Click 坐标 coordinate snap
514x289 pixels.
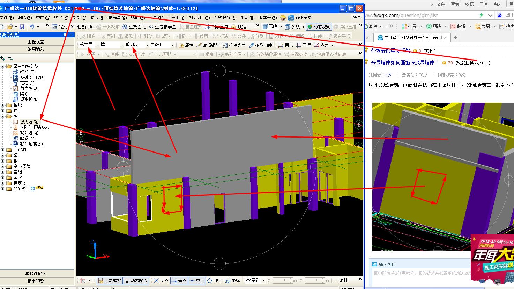232,280
